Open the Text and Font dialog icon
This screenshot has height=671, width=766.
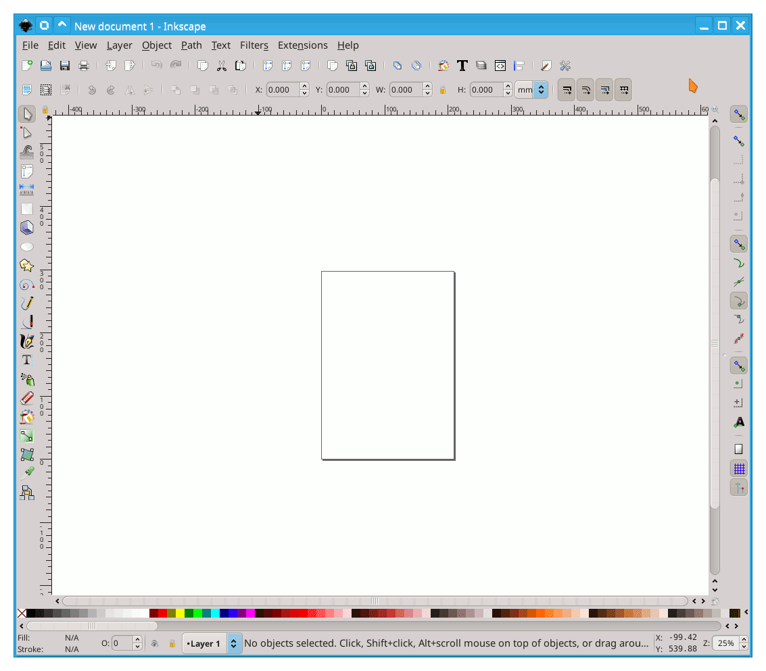pyautogui.click(x=462, y=66)
